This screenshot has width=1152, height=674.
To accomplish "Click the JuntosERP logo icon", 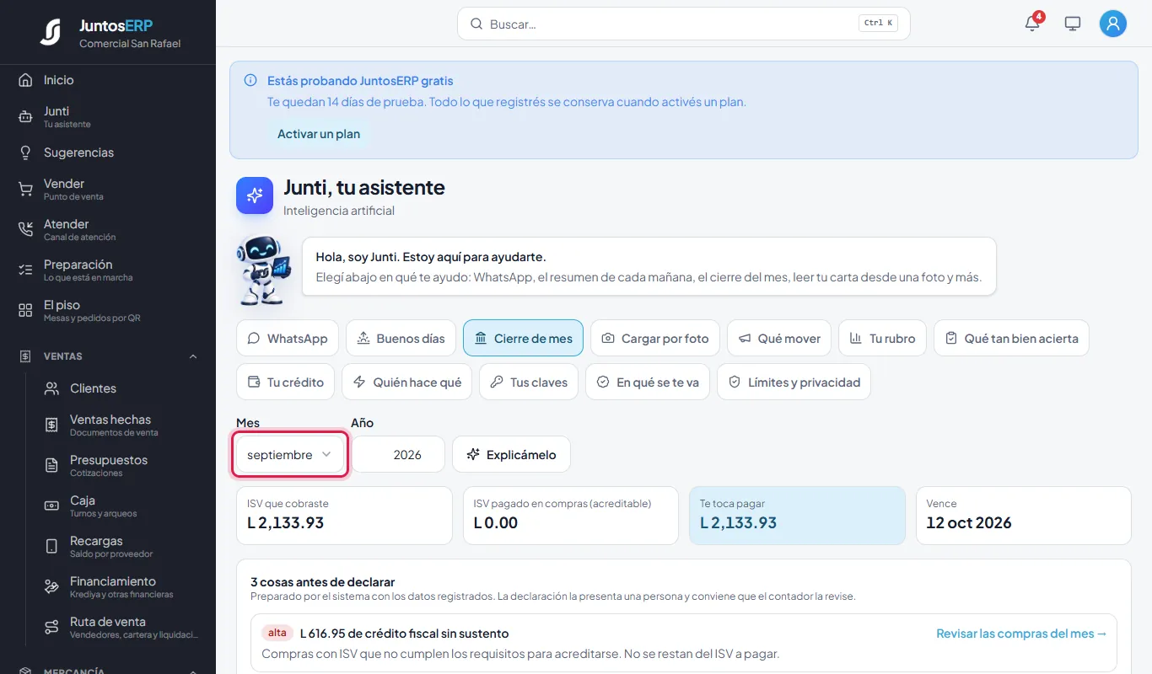I will point(51,32).
